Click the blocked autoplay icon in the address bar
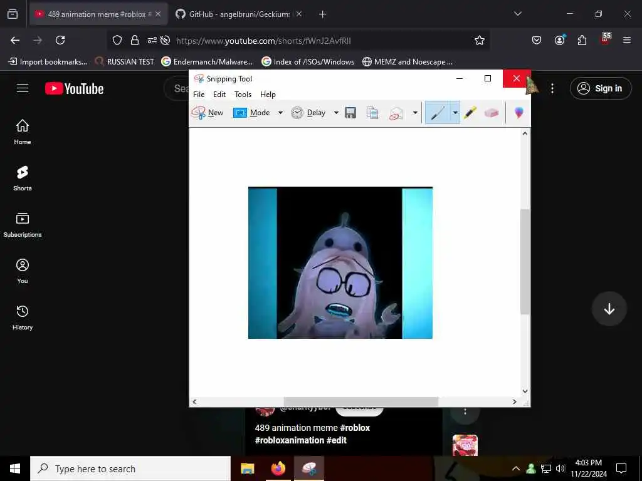 coord(165,40)
